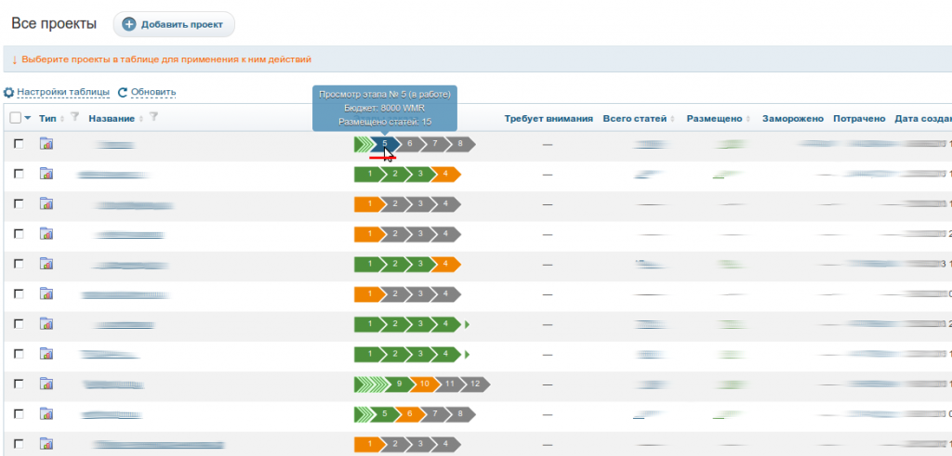Click the Заморожено column header
This screenshot has height=456, width=952.
[793, 118]
